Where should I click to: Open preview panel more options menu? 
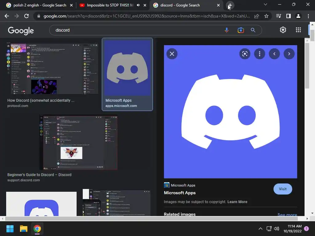click(x=260, y=54)
